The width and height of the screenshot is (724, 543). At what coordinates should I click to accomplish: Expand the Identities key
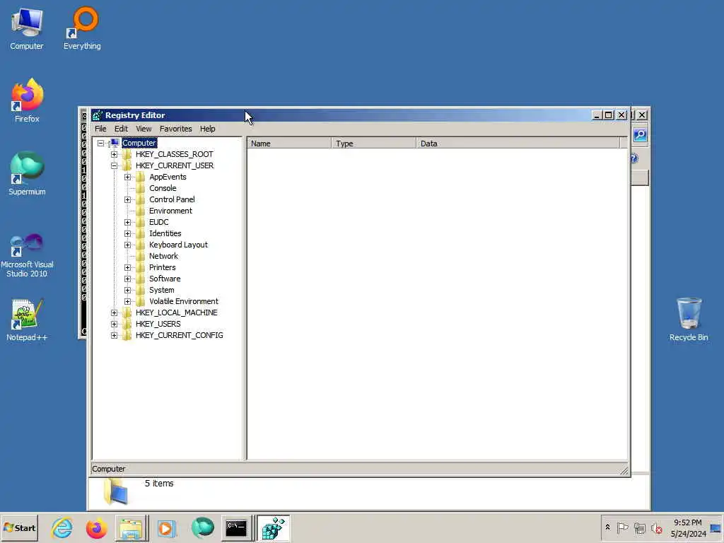[x=127, y=233]
